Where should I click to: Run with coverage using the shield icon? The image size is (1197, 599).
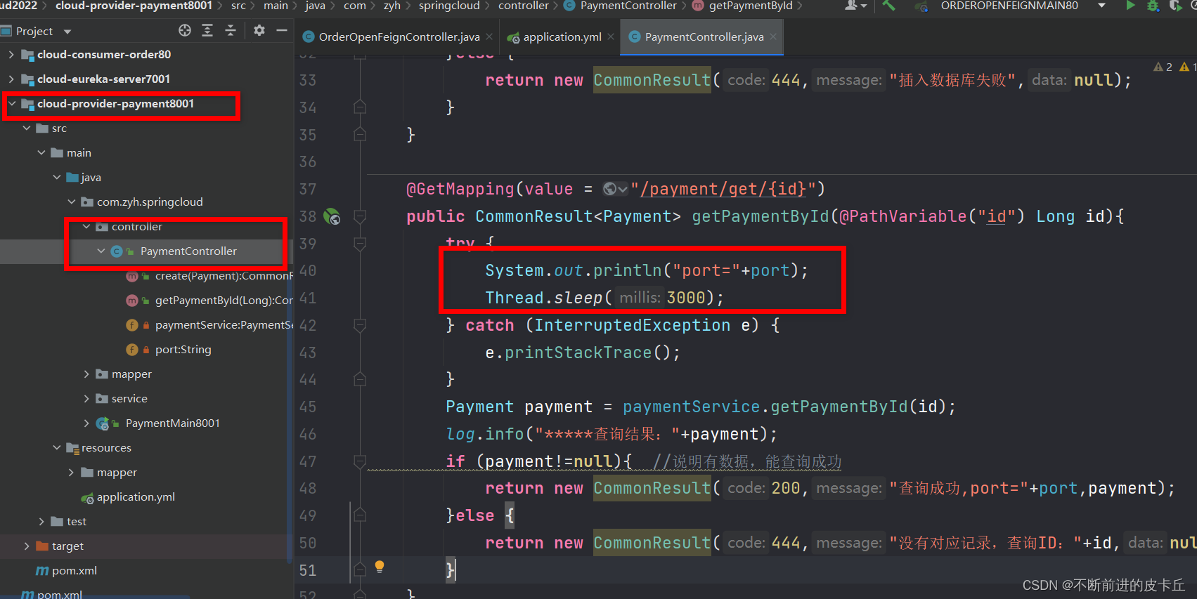click(x=1175, y=6)
